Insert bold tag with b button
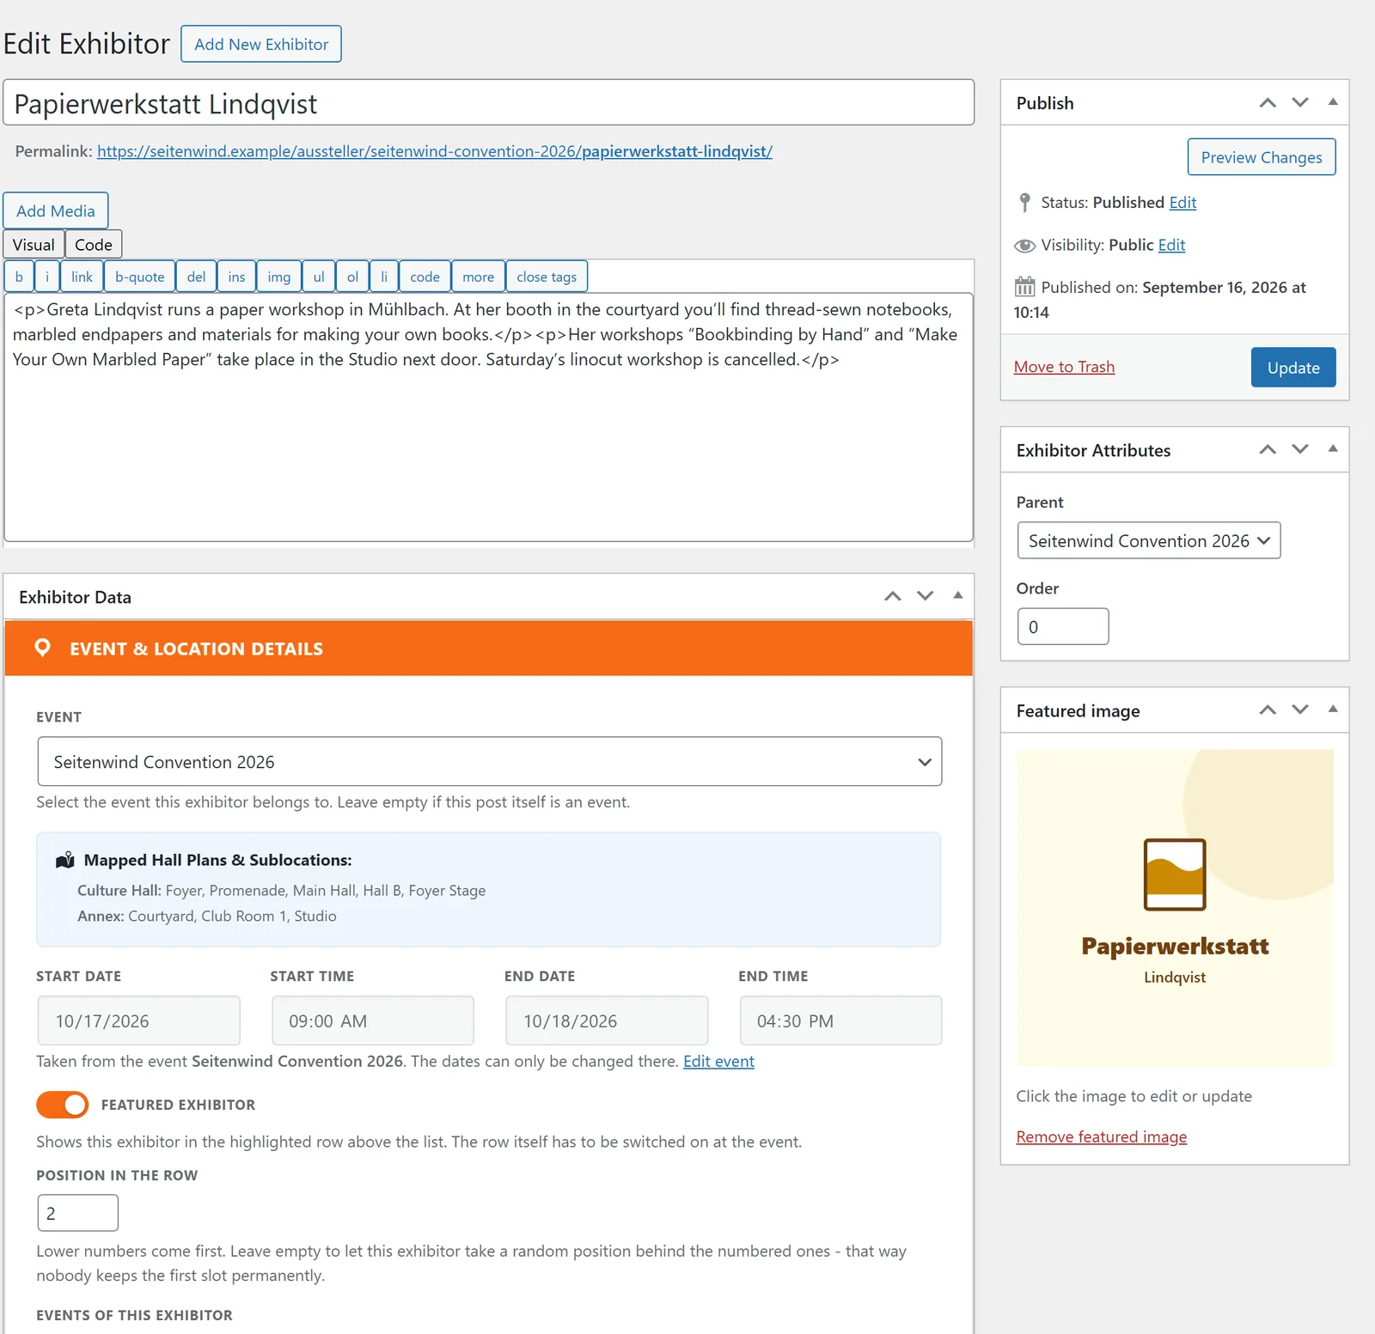 tap(19, 277)
